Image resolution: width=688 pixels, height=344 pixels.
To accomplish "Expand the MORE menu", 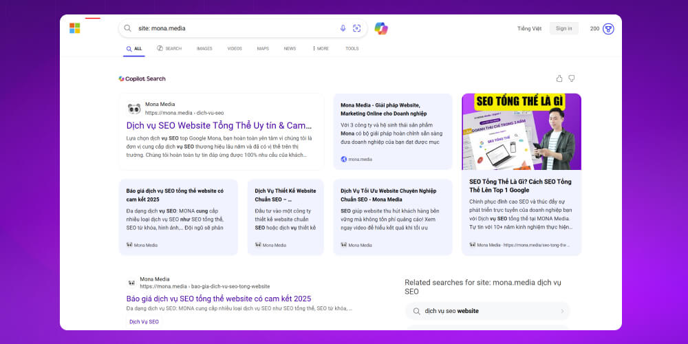I will point(321,49).
